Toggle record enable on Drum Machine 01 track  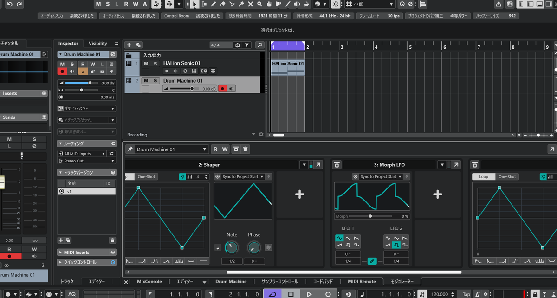(222, 88)
